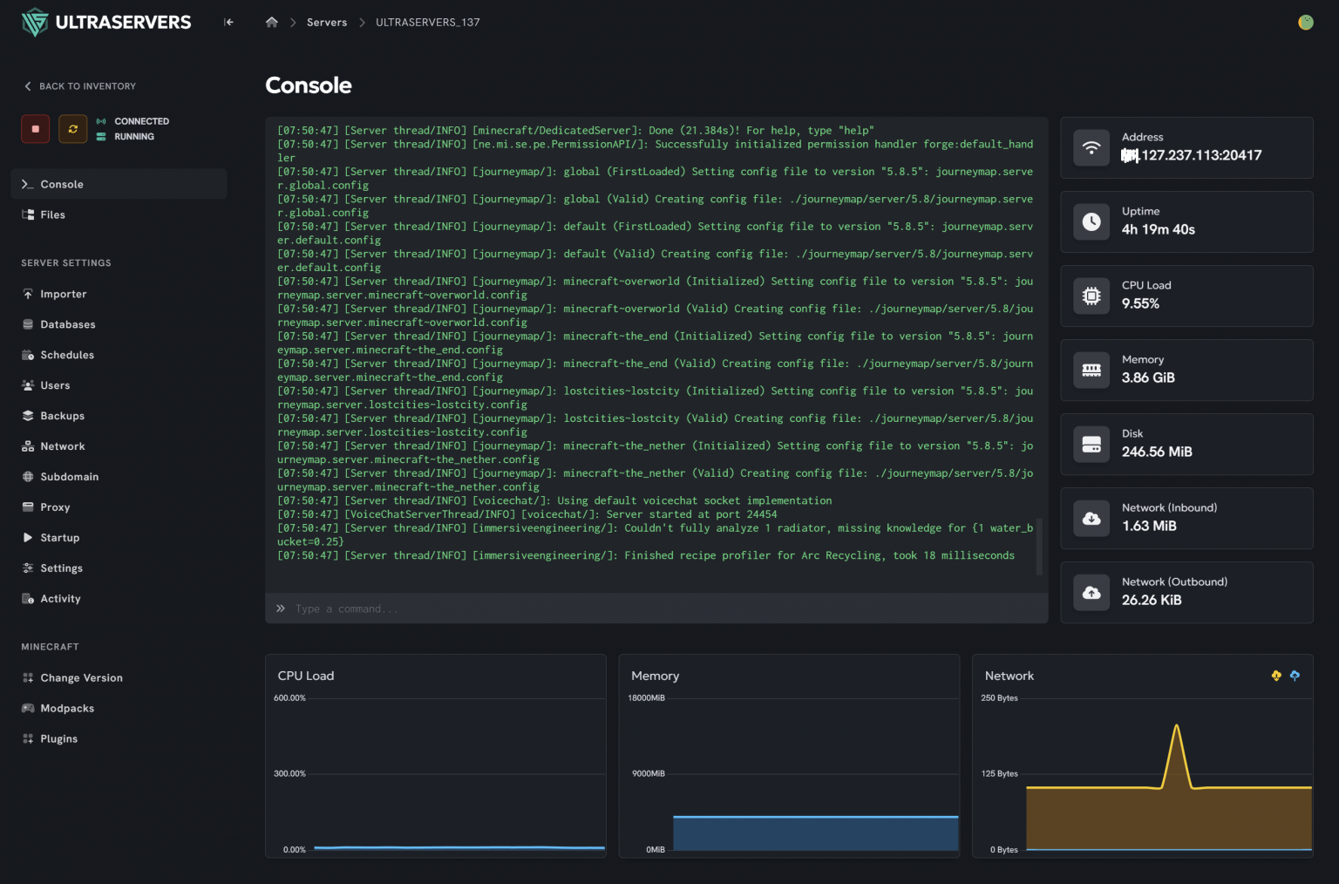Open the Modpacks section
The height and width of the screenshot is (884, 1339).
[x=66, y=708]
